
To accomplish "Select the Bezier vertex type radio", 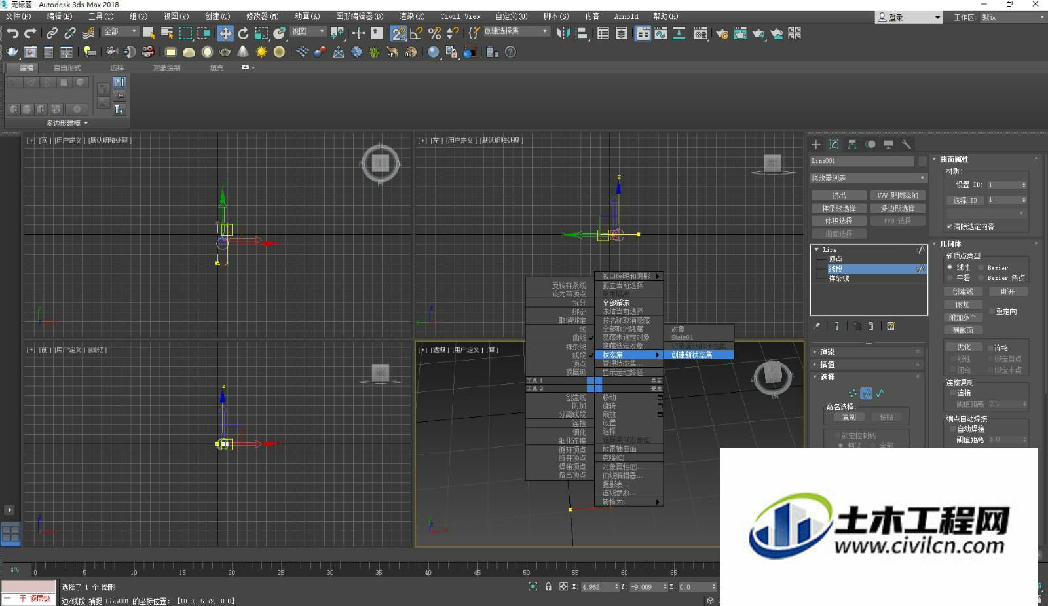I will pos(981,267).
